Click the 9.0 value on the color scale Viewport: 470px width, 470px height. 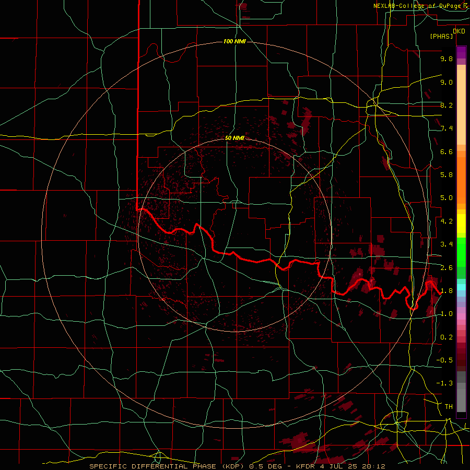[x=446, y=82]
